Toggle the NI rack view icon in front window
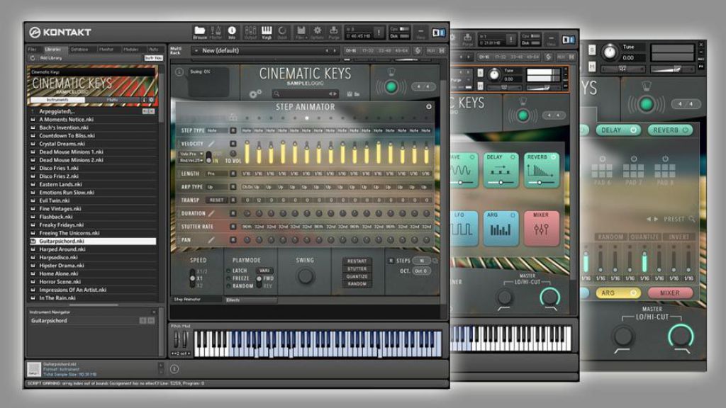 438,33
